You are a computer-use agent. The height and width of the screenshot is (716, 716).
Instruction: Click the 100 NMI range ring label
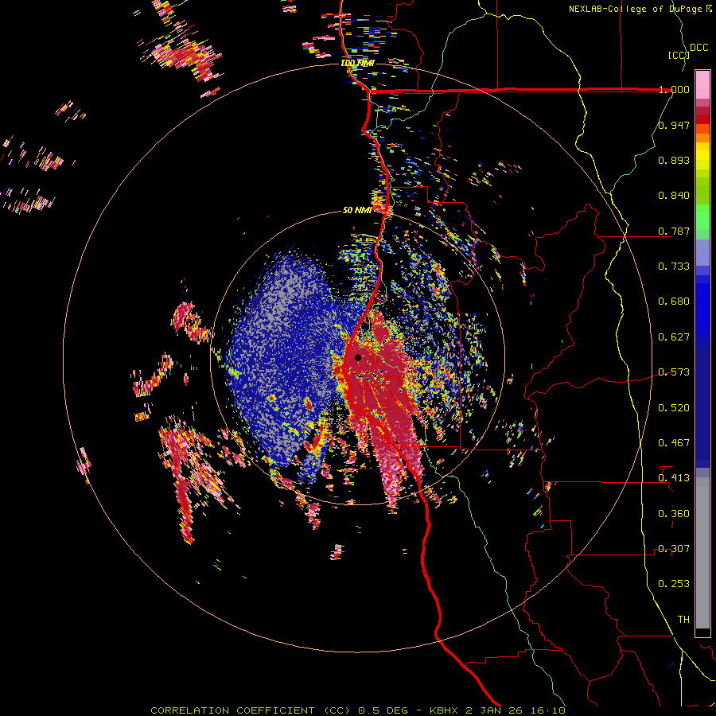pyautogui.click(x=357, y=63)
